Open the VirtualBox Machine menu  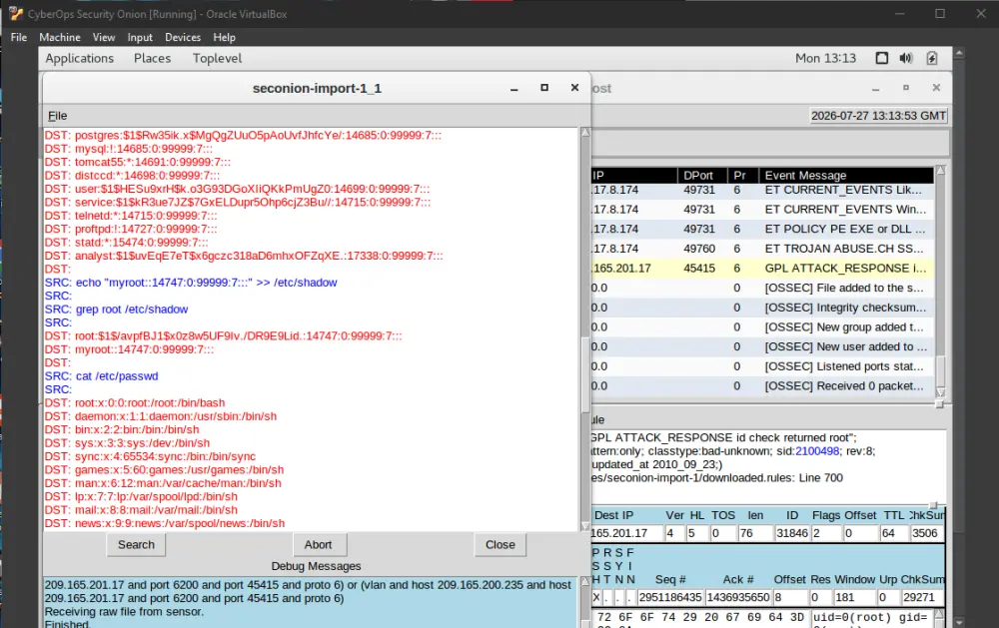[60, 38]
